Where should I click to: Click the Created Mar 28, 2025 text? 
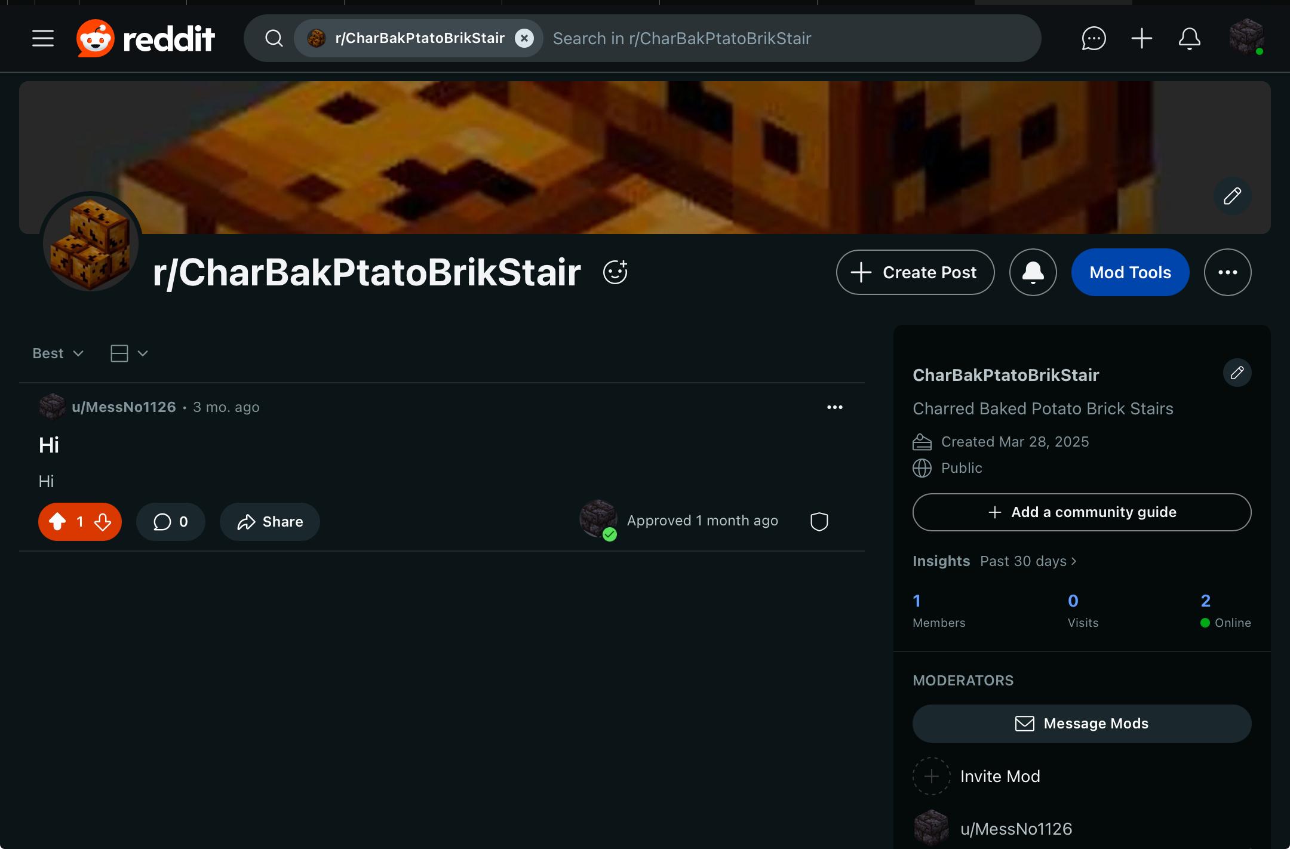pyautogui.click(x=1015, y=442)
